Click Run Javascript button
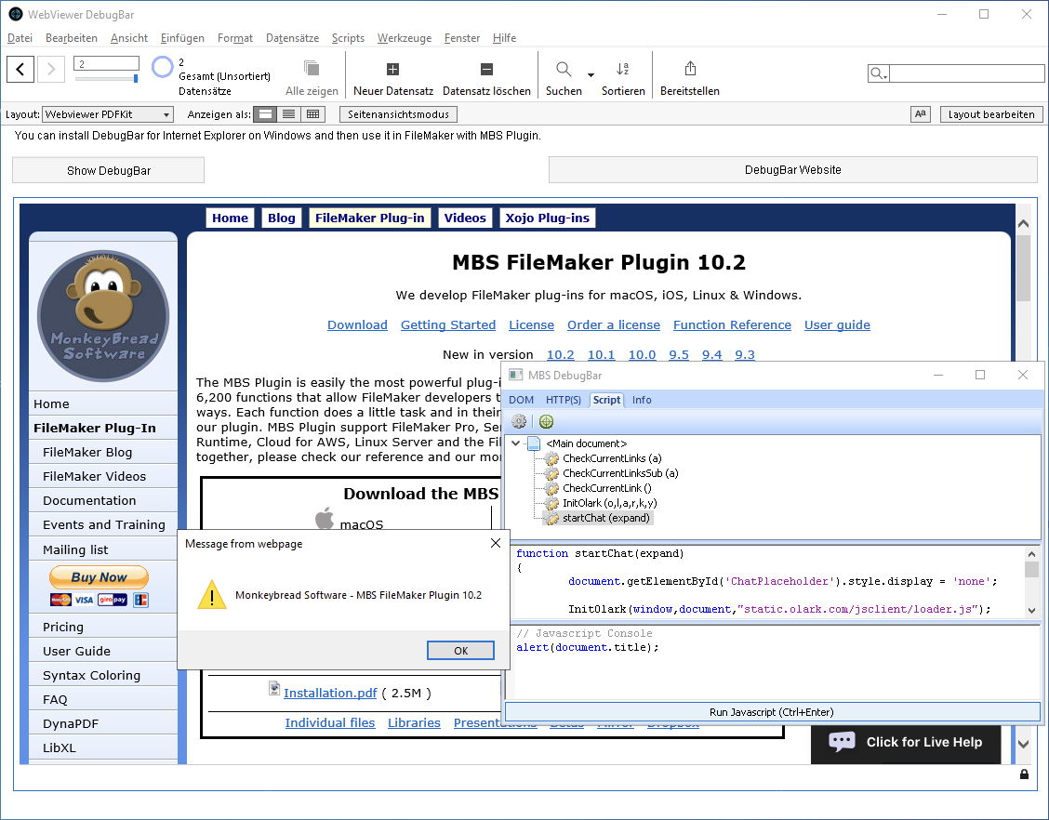The width and height of the screenshot is (1049, 820). [773, 711]
